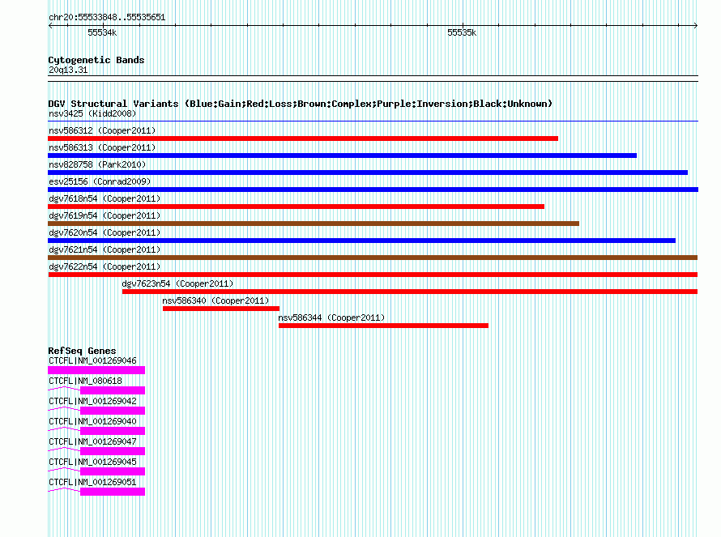Select the nsv828758 (Park2010) blue bar

click(x=368, y=173)
